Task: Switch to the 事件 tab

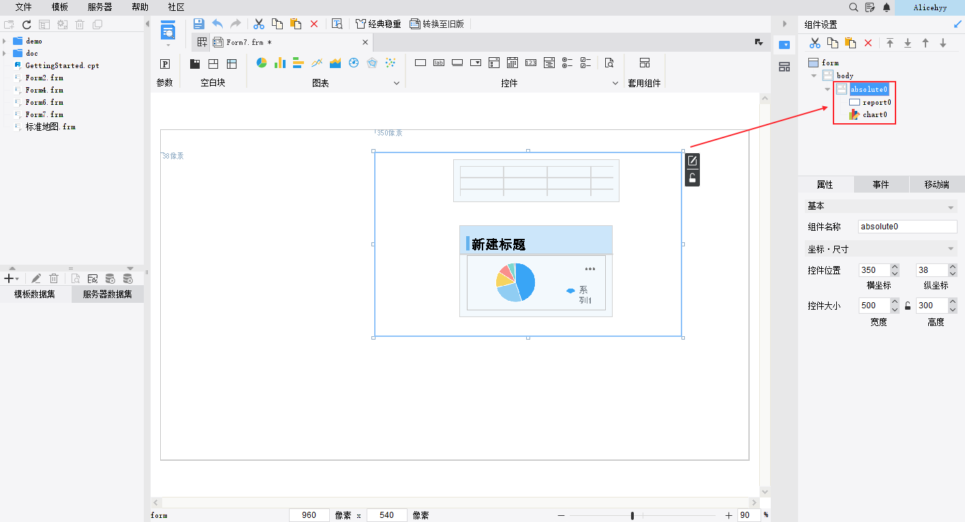Action: click(880, 184)
